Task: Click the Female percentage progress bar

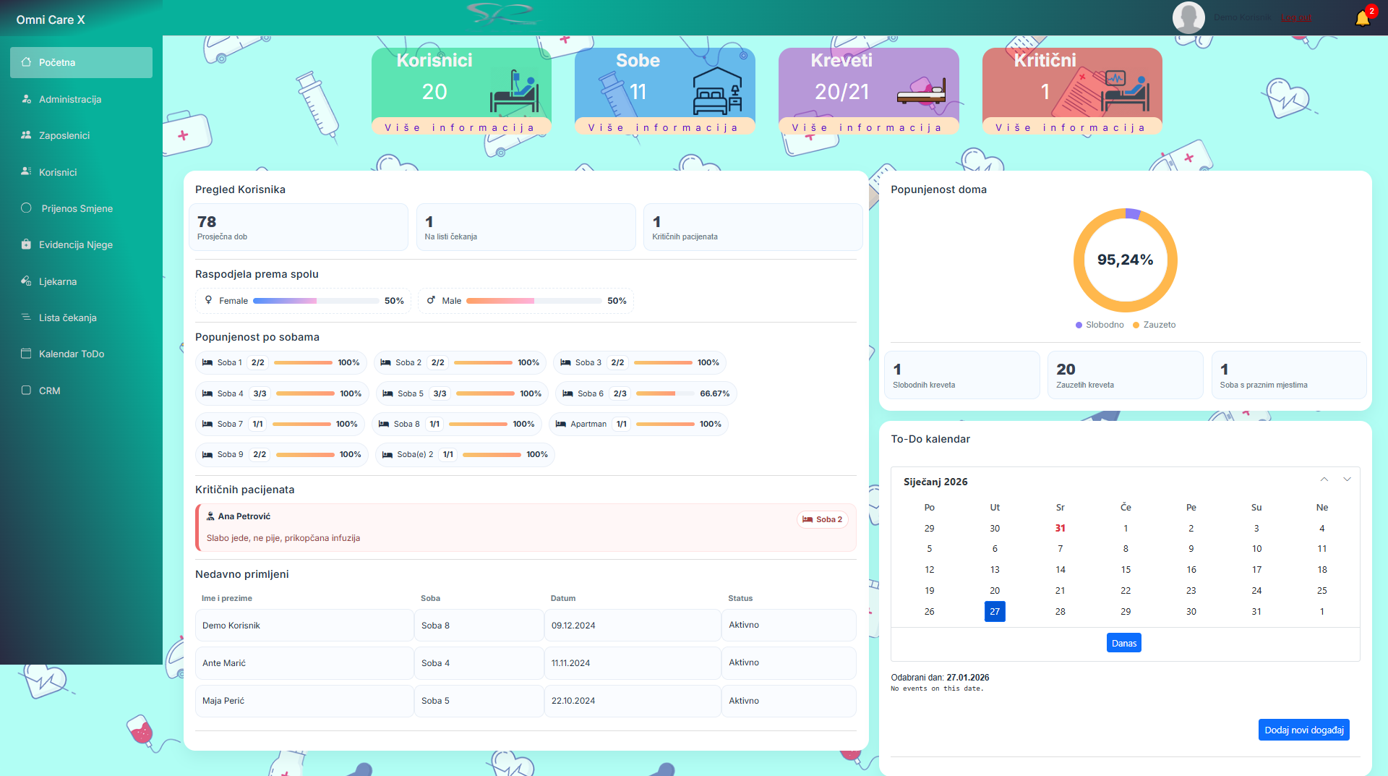Action: 316,301
